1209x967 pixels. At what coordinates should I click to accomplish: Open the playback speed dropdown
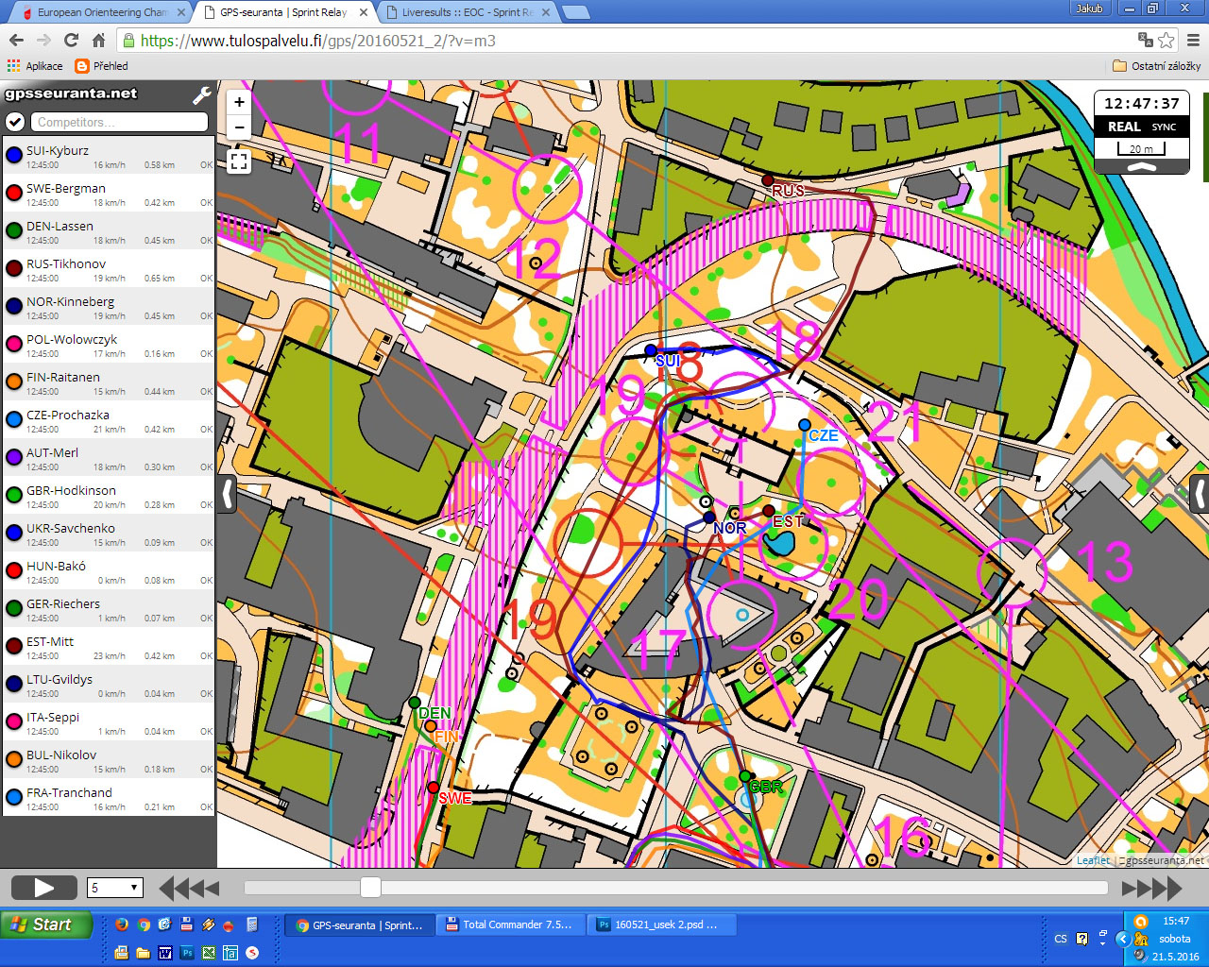coord(114,888)
